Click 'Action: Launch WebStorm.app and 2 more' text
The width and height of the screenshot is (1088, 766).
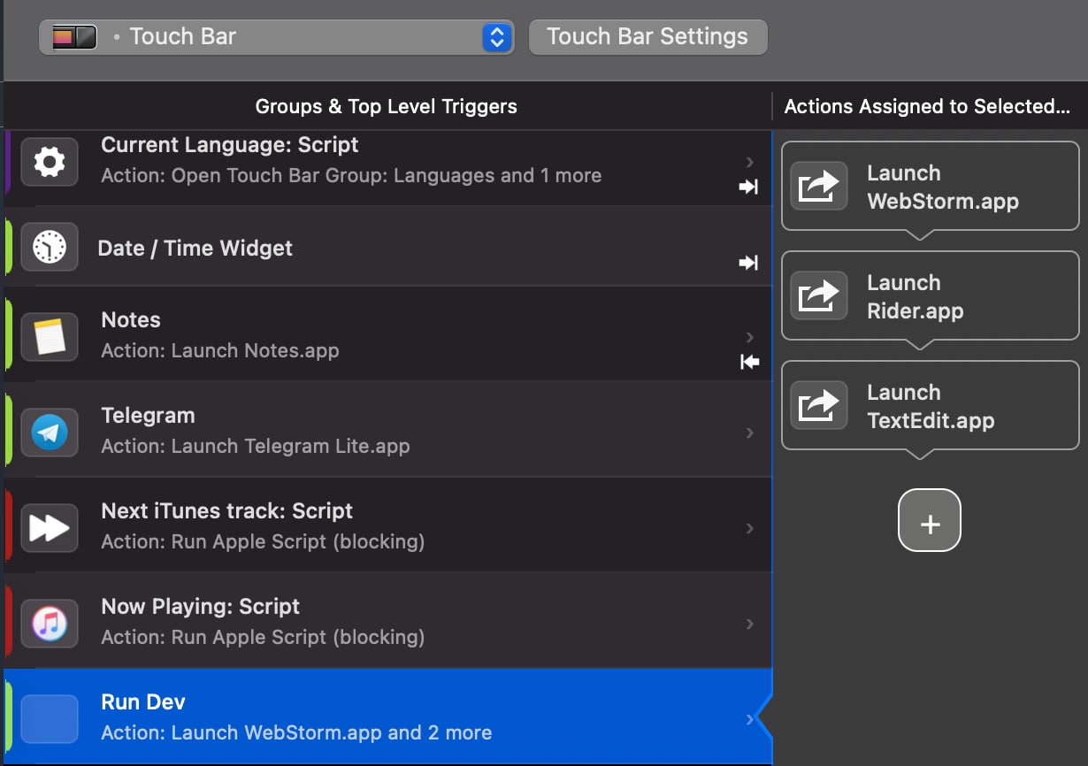click(296, 732)
